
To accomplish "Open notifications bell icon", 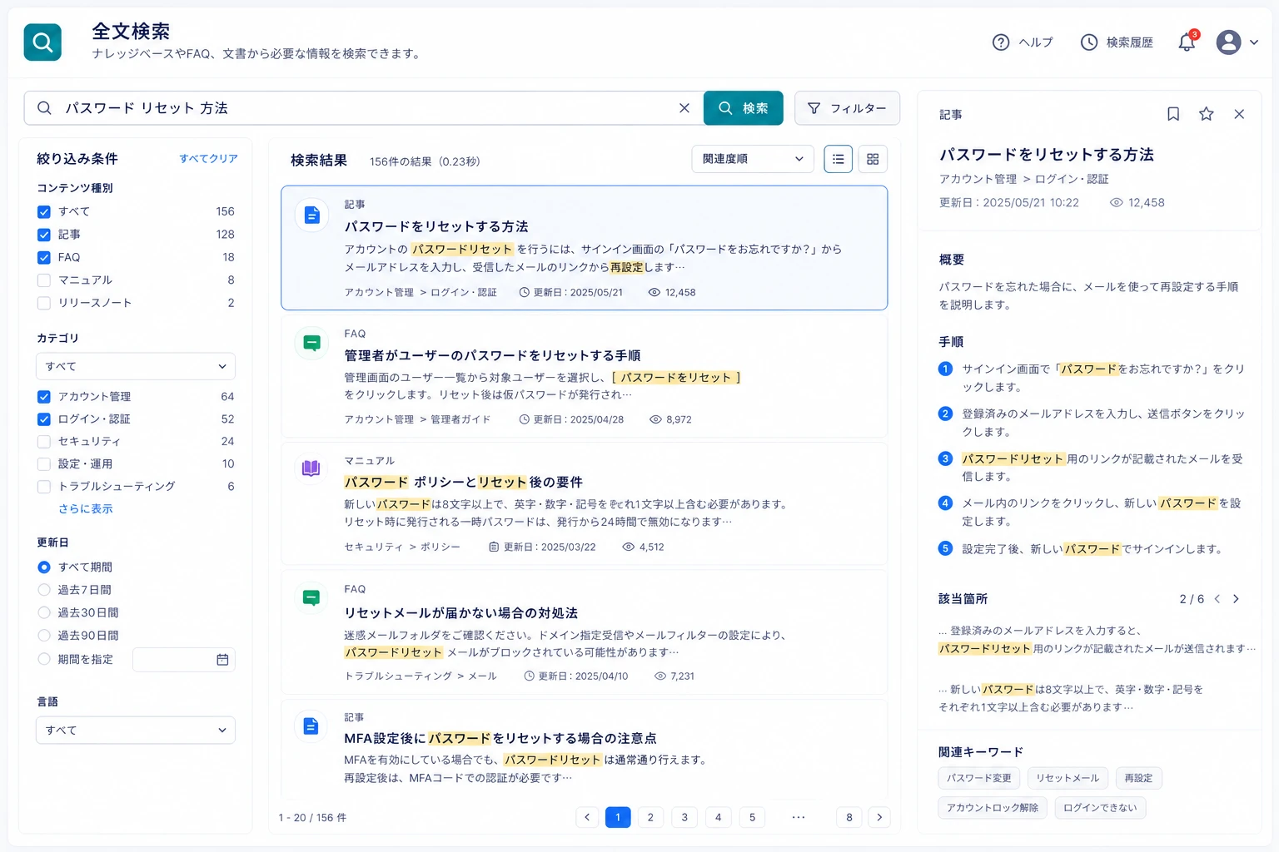I will point(1187,42).
